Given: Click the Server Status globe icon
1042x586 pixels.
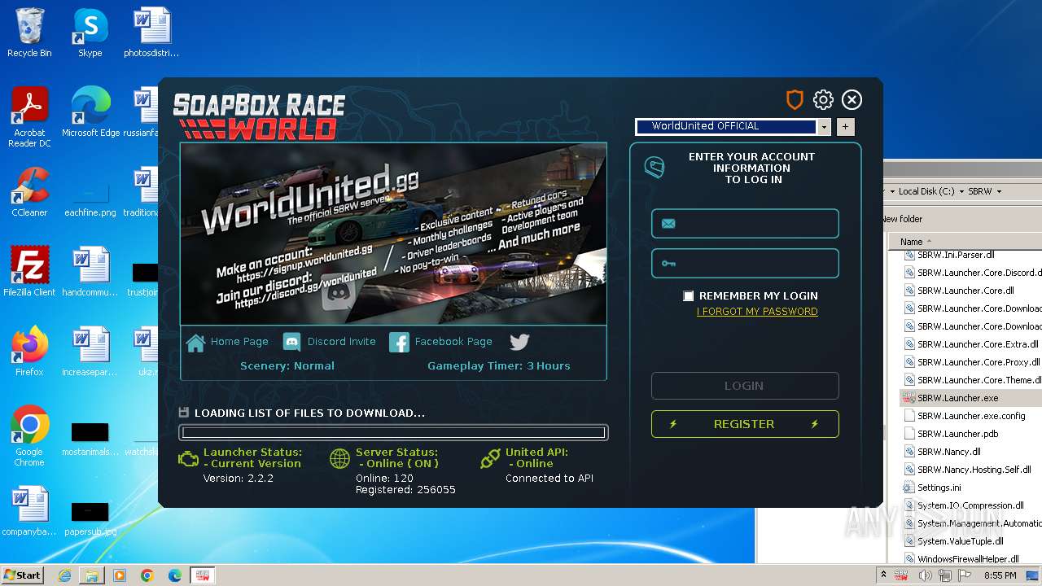Looking at the screenshot, I should pos(340,459).
